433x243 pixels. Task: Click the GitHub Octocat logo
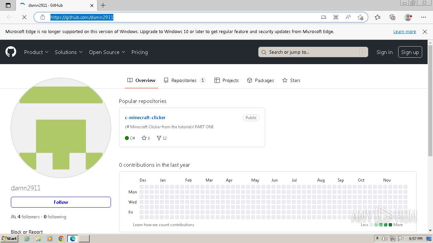(11, 52)
